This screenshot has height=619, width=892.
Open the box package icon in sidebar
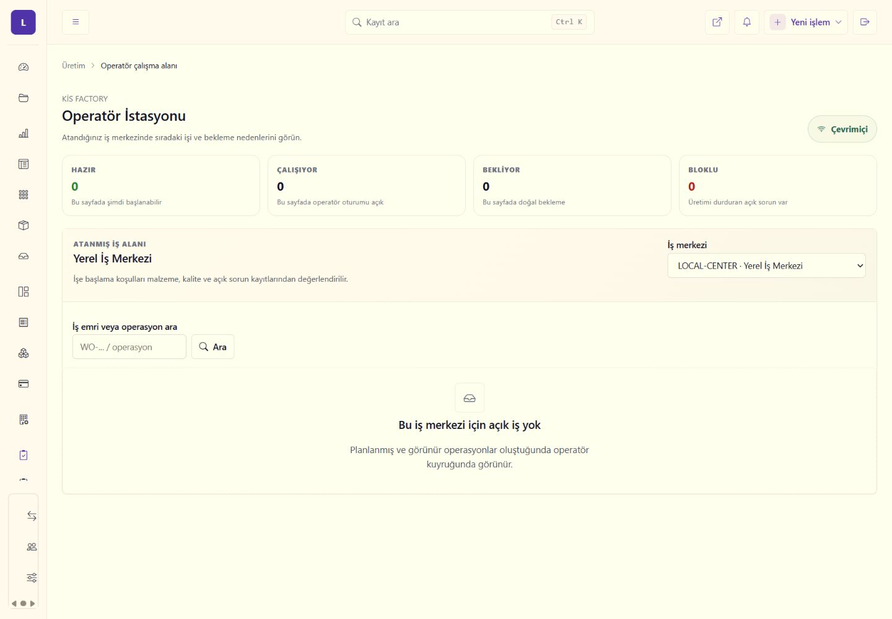(x=24, y=225)
